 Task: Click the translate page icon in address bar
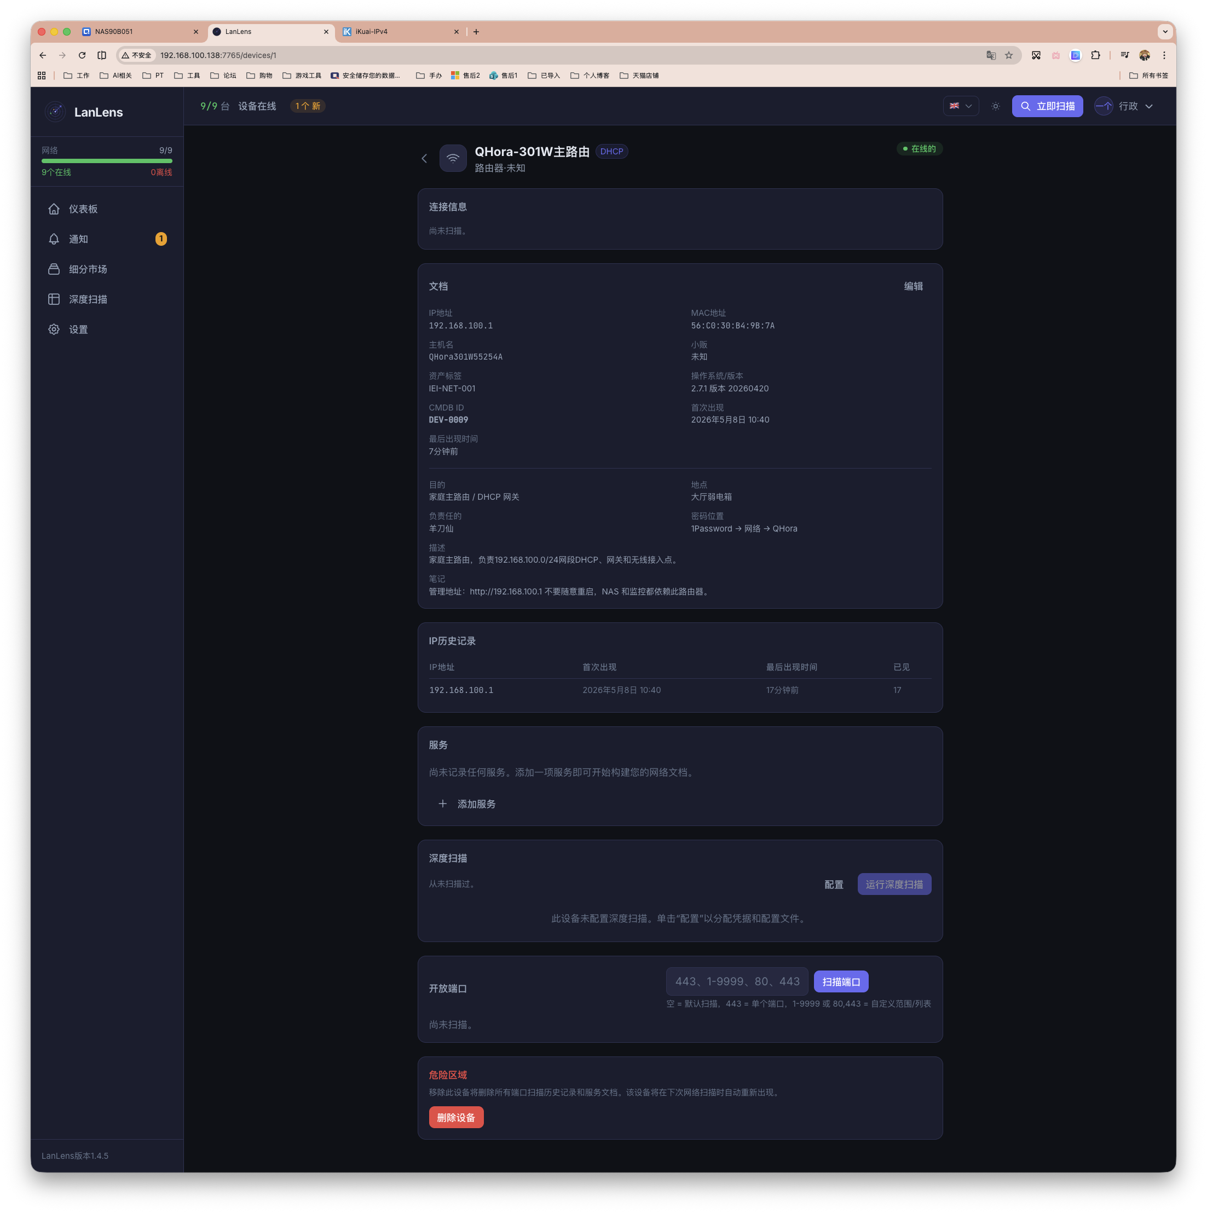(991, 55)
